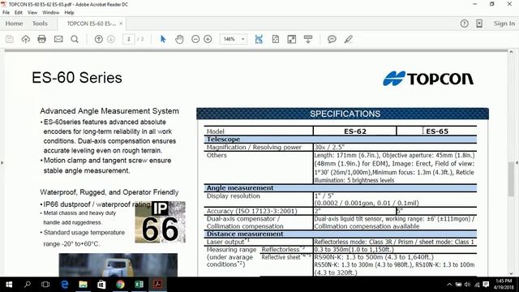
Task: Open File Explorer from taskbar
Action: (x=83, y=285)
